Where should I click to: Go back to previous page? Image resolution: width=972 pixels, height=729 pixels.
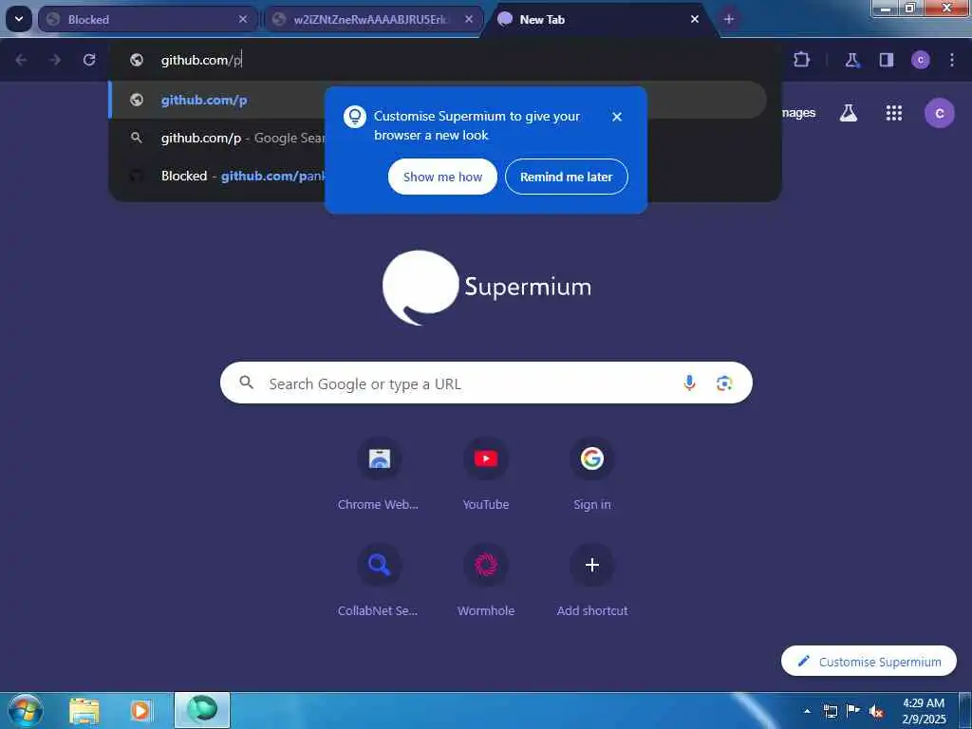(21, 60)
